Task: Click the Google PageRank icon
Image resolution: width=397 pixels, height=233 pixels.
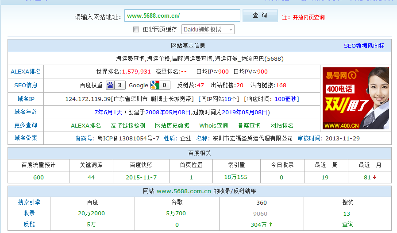Action: [155, 85]
